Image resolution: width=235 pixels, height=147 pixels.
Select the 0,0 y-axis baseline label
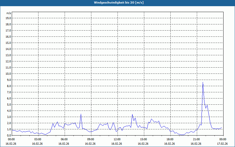(x=9, y=135)
